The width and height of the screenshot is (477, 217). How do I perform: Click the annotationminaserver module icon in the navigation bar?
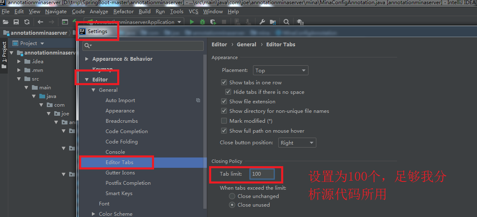(6, 33)
